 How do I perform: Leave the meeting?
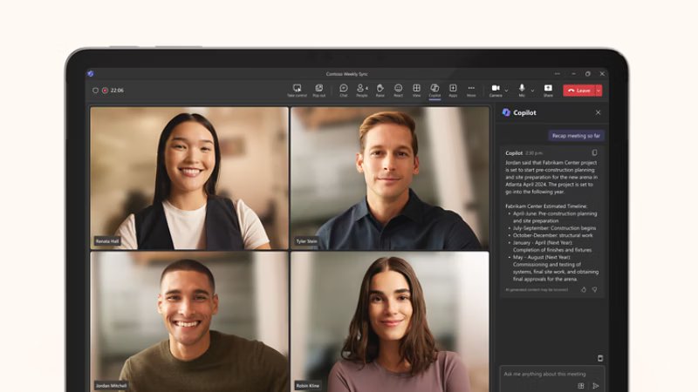click(579, 91)
